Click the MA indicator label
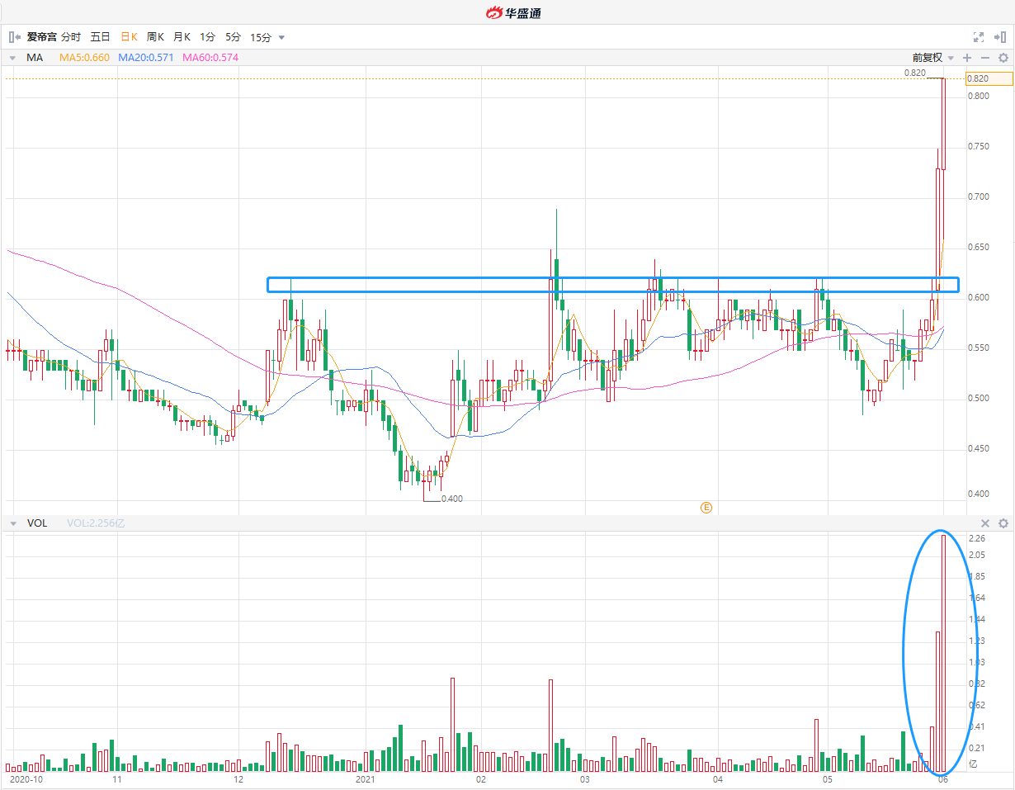Image resolution: width=1015 pixels, height=790 pixels. (x=35, y=58)
